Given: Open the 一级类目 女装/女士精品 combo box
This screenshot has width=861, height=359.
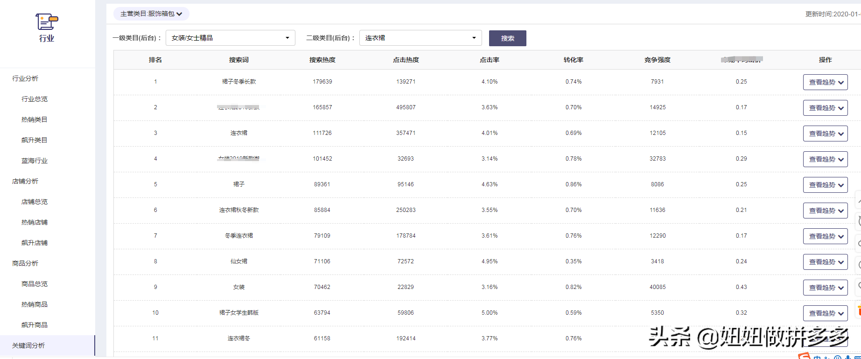Looking at the screenshot, I should [231, 38].
